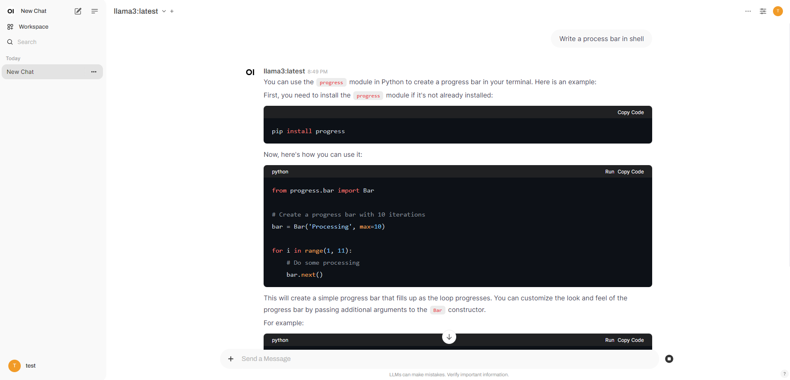Click the inline 'Bar' code tag
The width and height of the screenshot is (790, 380).
[438, 310]
